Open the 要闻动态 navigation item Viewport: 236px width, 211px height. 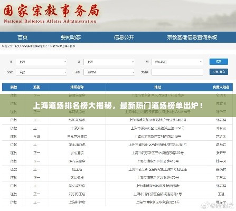point(71,37)
